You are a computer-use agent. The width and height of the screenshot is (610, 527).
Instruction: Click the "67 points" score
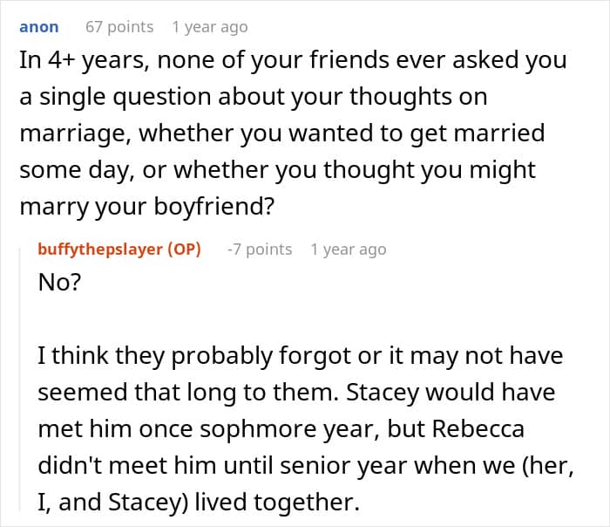click(119, 27)
